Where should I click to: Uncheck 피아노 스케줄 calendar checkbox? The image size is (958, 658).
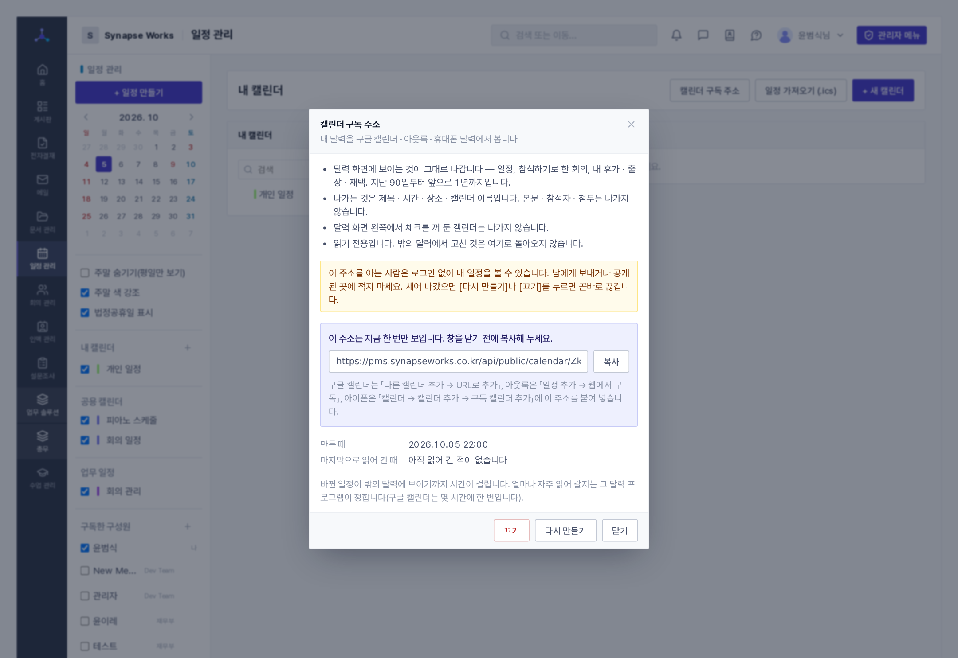(x=85, y=420)
